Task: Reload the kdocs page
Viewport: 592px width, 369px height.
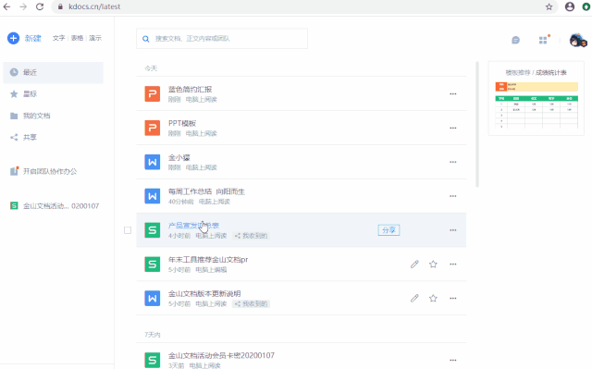Action: pos(40,6)
